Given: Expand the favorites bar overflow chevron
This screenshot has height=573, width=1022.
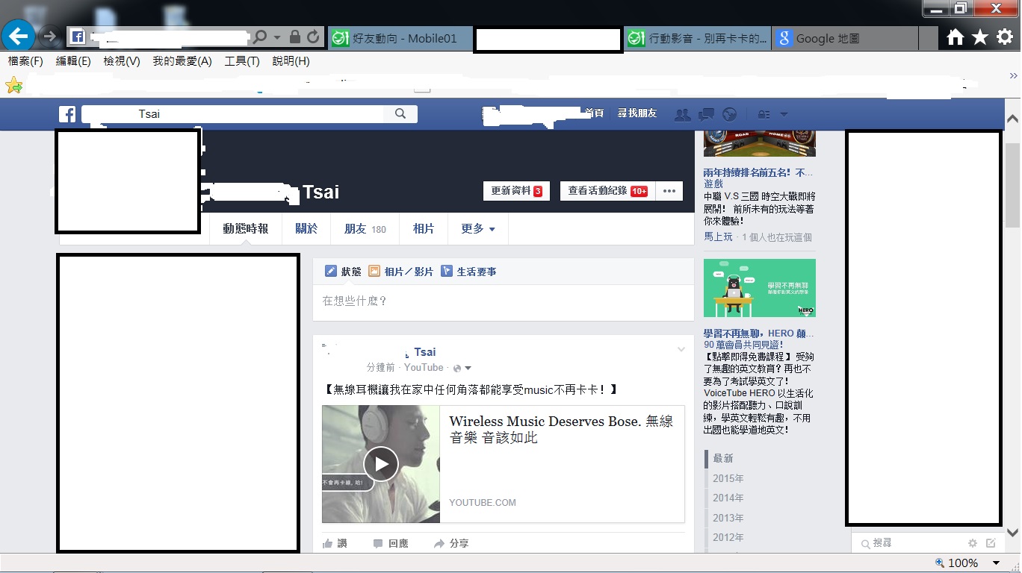Looking at the screenshot, I should pos(1013,75).
